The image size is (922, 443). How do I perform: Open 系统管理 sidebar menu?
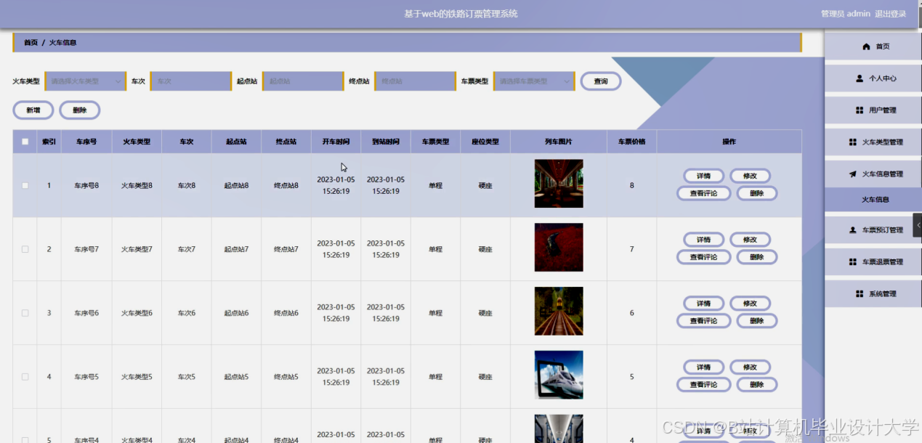click(873, 294)
